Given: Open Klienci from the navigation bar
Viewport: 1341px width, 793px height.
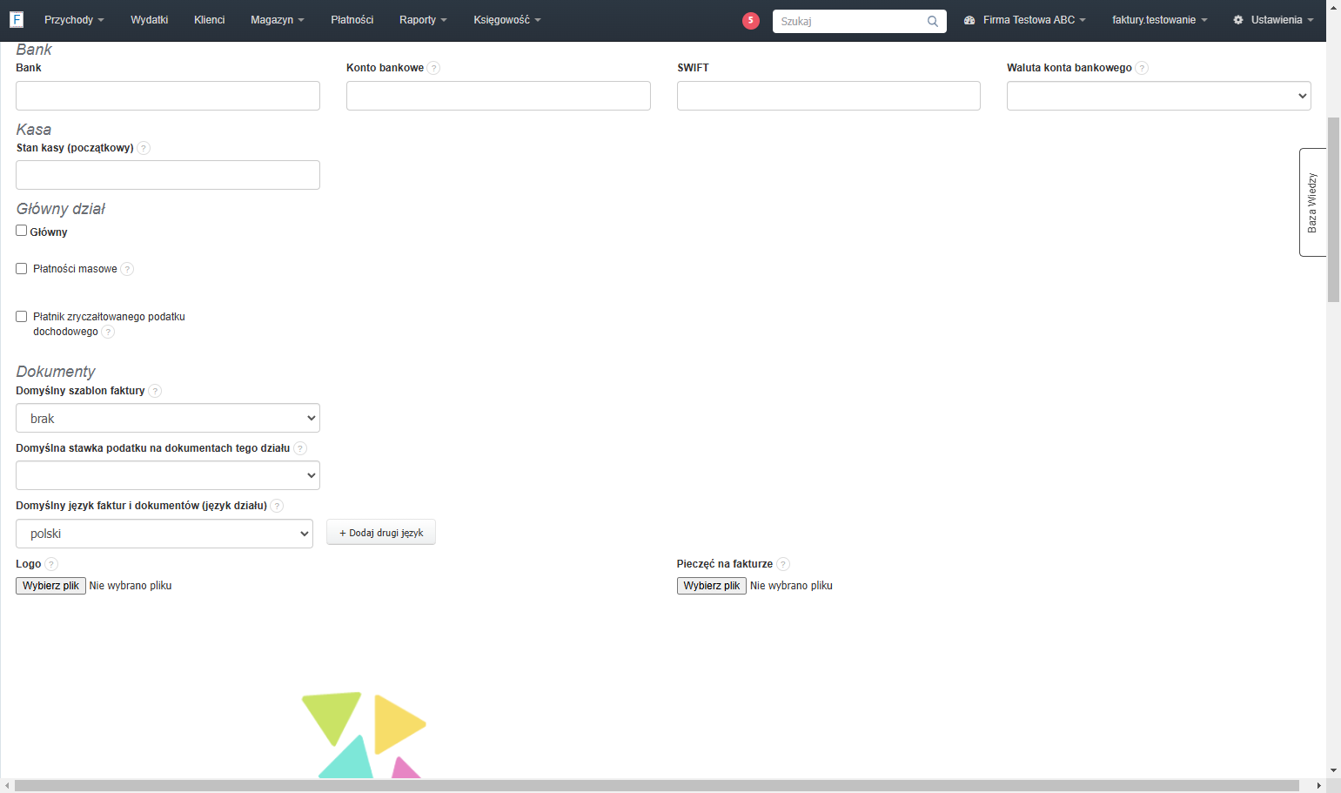Looking at the screenshot, I should 209,20.
